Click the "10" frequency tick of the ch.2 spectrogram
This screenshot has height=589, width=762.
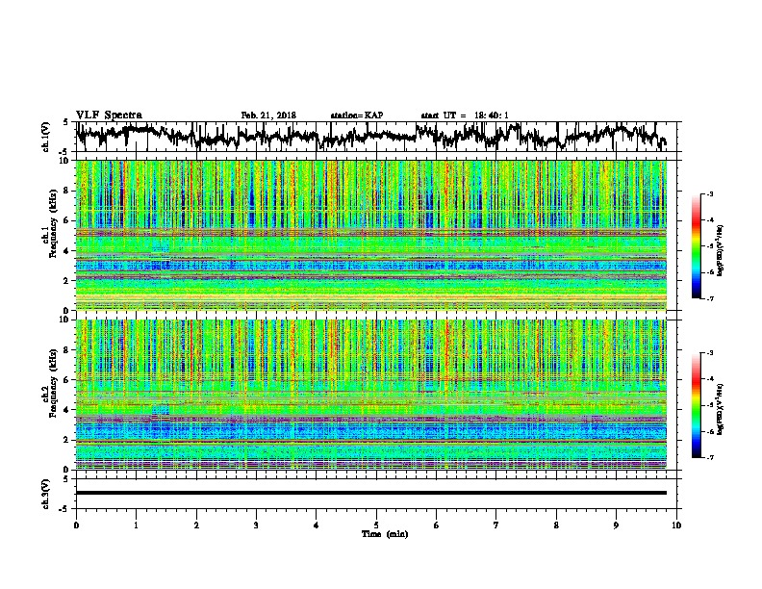coord(64,320)
